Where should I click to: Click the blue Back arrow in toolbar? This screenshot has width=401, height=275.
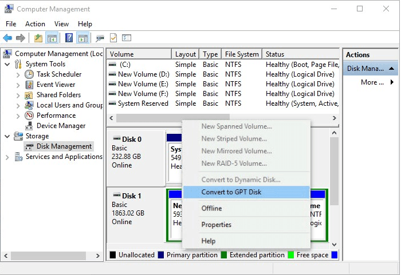(7, 38)
